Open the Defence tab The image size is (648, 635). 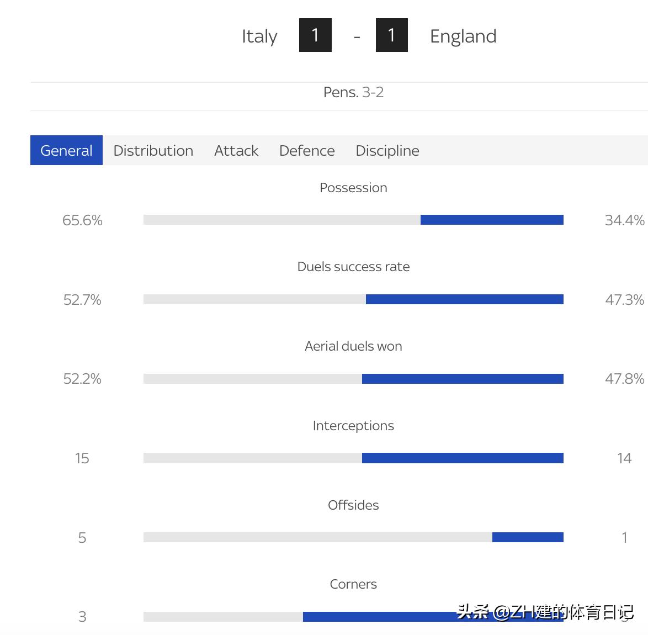pyautogui.click(x=307, y=151)
